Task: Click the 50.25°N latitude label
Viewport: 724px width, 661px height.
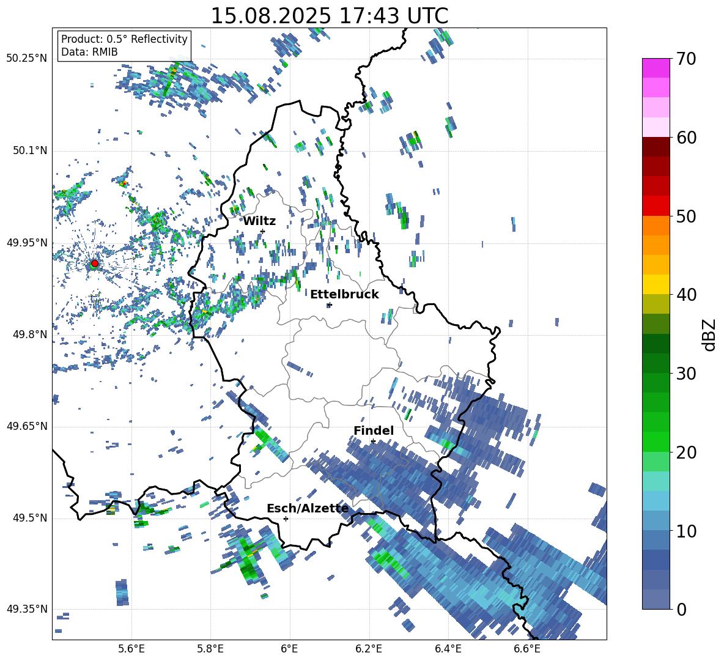Action: pos(27,59)
